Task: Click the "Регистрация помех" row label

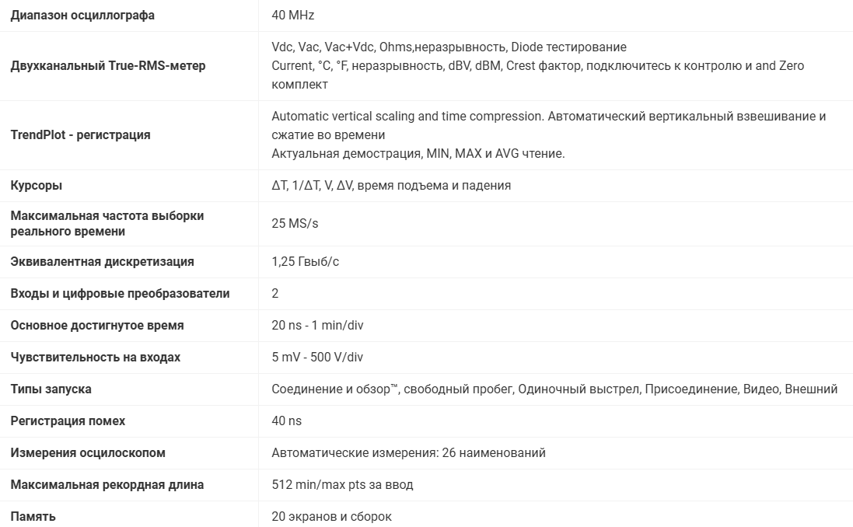Action: click(68, 421)
